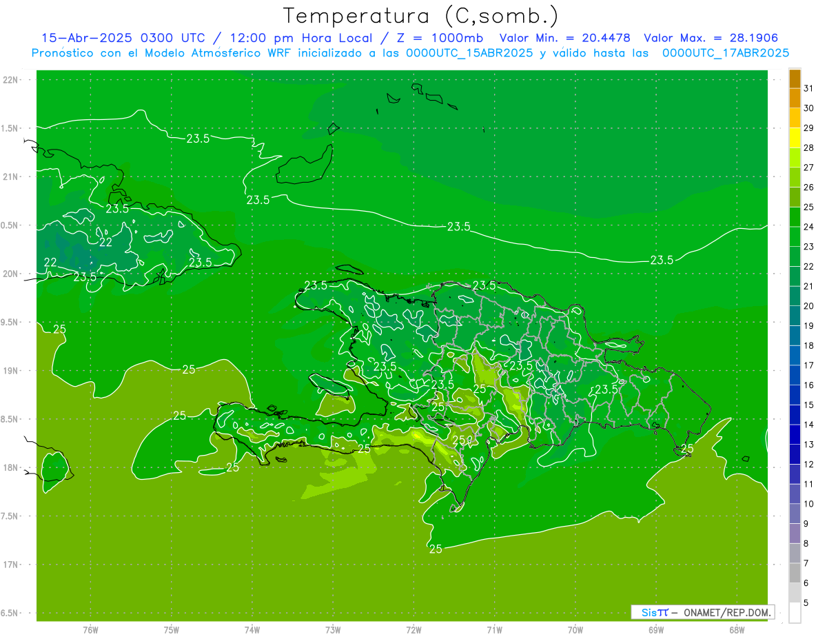827x639 pixels.
Task: Click the "19N" latitude axis label
Action: (x=11, y=370)
